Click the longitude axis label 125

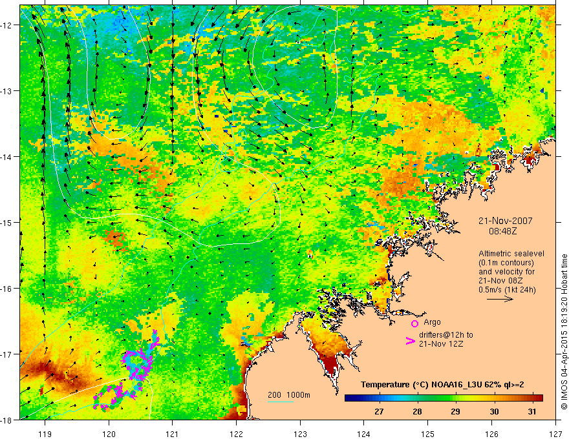point(428,434)
